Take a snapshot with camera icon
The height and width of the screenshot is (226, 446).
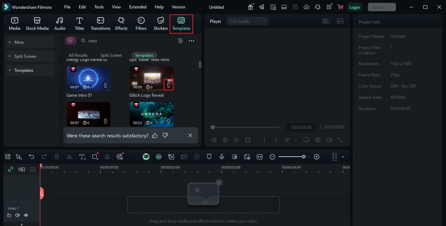[x=318, y=140]
